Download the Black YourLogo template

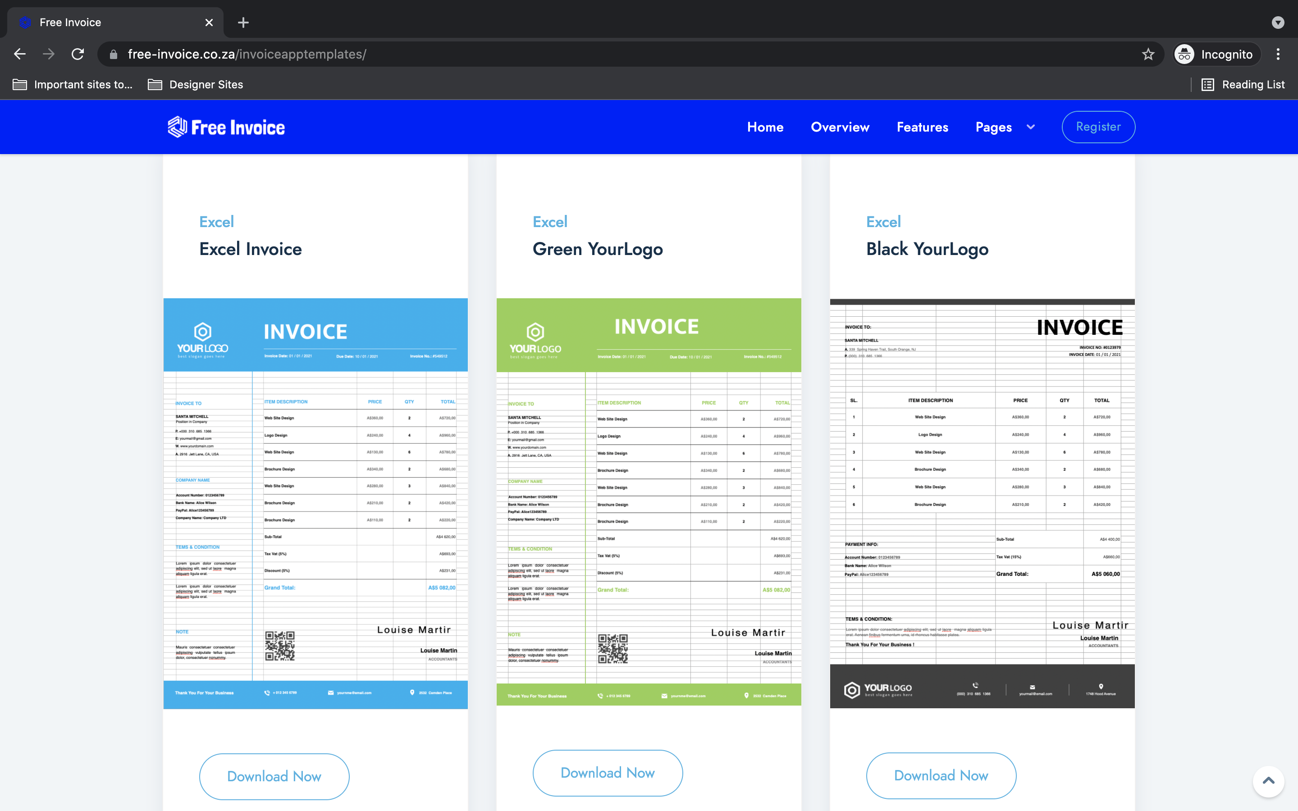click(x=940, y=775)
